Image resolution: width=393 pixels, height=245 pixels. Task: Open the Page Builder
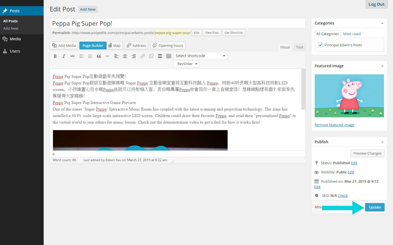pos(93,45)
